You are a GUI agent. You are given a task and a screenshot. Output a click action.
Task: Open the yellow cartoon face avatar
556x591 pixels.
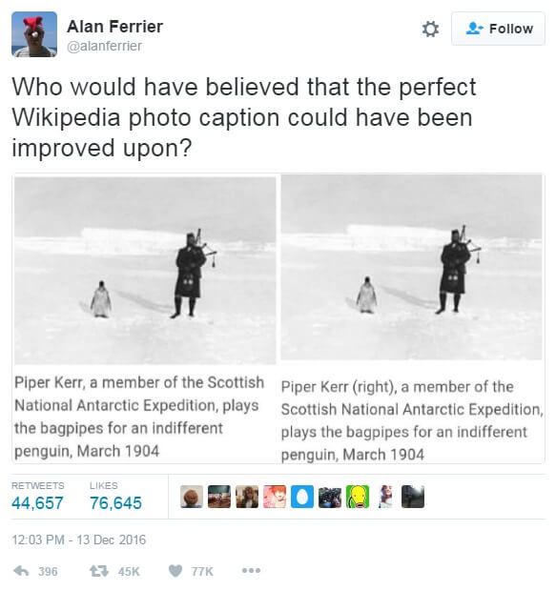coord(358,497)
